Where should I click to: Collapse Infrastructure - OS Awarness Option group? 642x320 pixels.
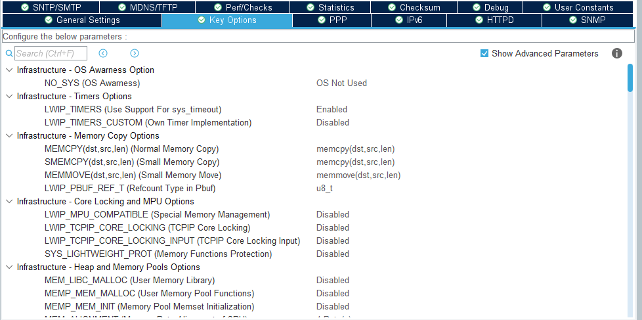pyautogui.click(x=9, y=70)
